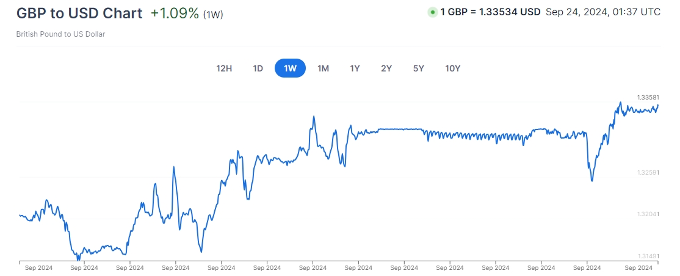Viewport: 680px width, 276px height.
Task: Click the 1.33581 y-axis label
Action: [648, 97]
